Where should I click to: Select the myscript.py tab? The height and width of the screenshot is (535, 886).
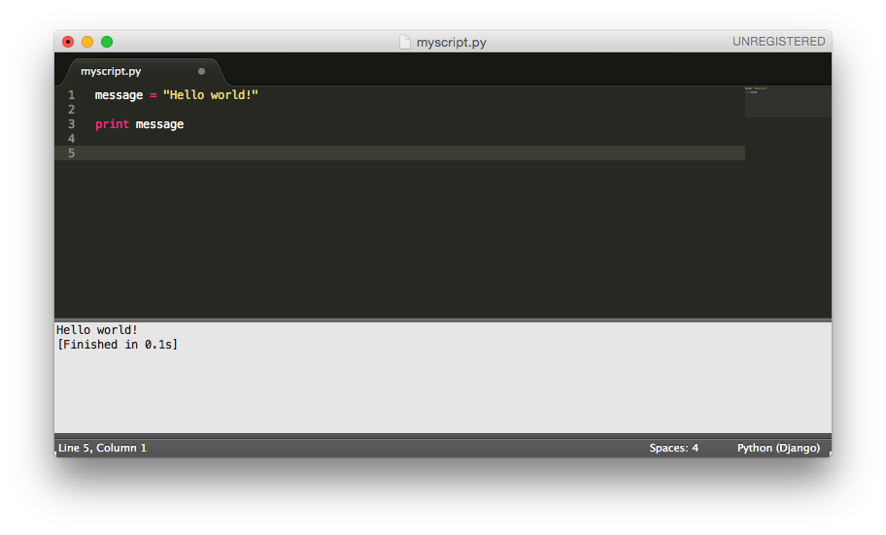point(144,72)
